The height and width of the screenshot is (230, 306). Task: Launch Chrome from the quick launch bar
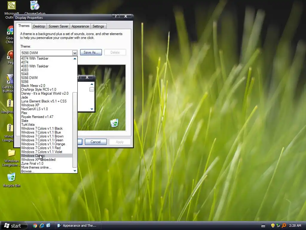(x=35, y=226)
